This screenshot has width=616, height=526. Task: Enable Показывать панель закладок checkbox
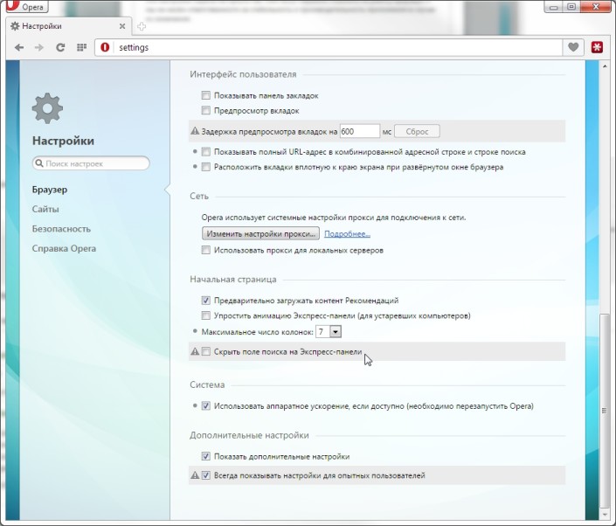(206, 95)
